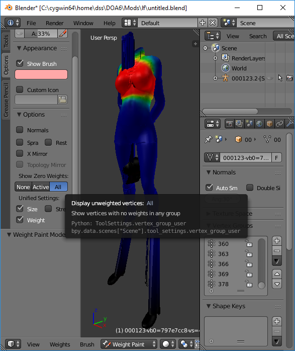The width and height of the screenshot is (295, 351).
Task: Set Show Zero Weights to All
Action: point(59,187)
